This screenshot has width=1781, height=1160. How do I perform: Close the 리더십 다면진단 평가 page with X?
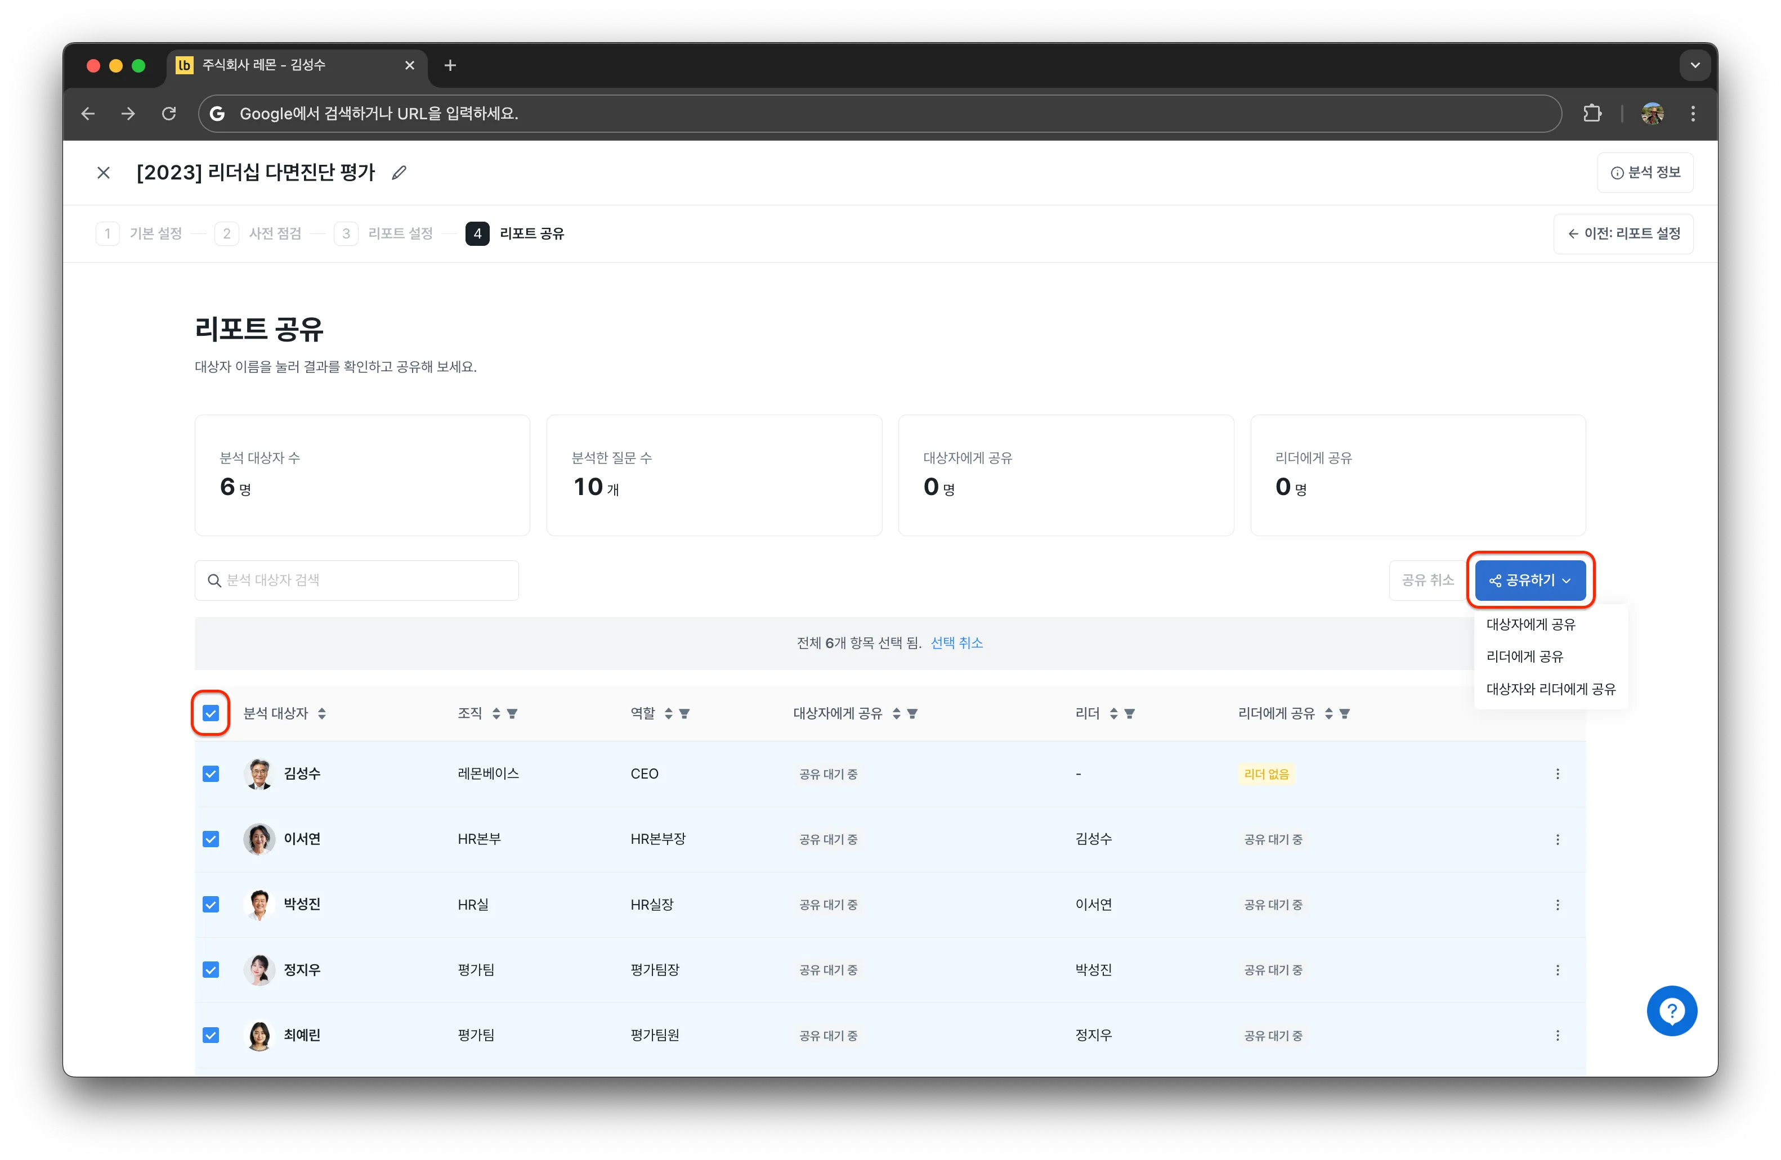103,173
